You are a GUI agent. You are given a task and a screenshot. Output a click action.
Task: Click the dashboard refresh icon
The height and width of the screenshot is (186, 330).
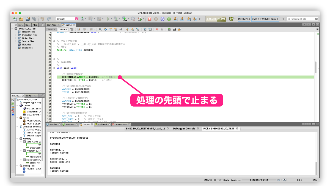pyautogui.click(x=13, y=104)
